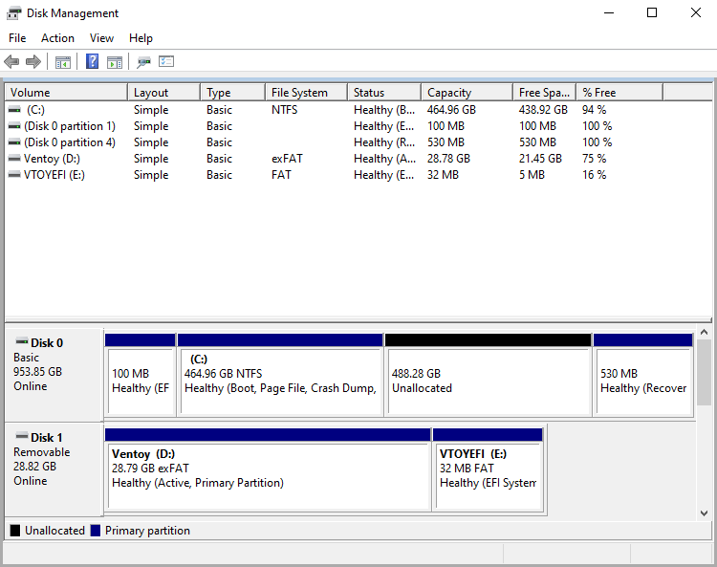The height and width of the screenshot is (567, 717).
Task: Toggle the Show/Hide Action Pane toolbar icon
Action: point(115,62)
